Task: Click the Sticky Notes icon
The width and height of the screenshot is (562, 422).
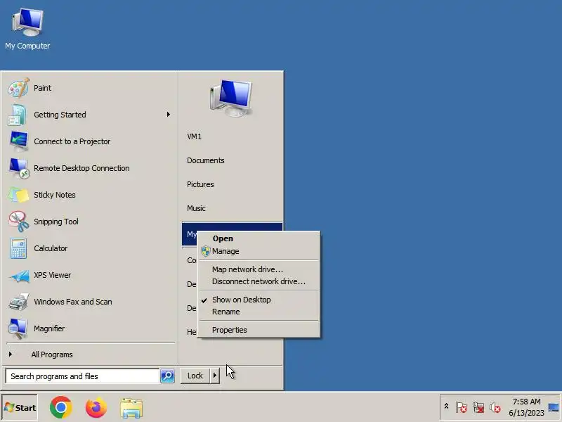Action: click(18, 195)
